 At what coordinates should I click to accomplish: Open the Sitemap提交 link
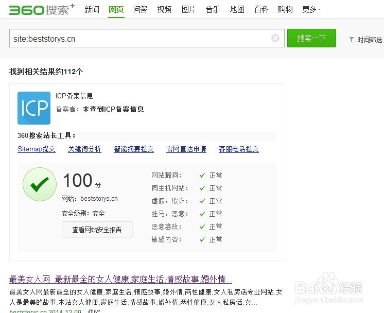[37, 149]
